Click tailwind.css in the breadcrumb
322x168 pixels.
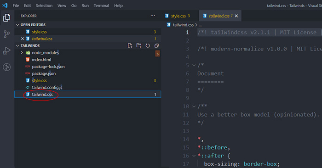tap(183, 25)
